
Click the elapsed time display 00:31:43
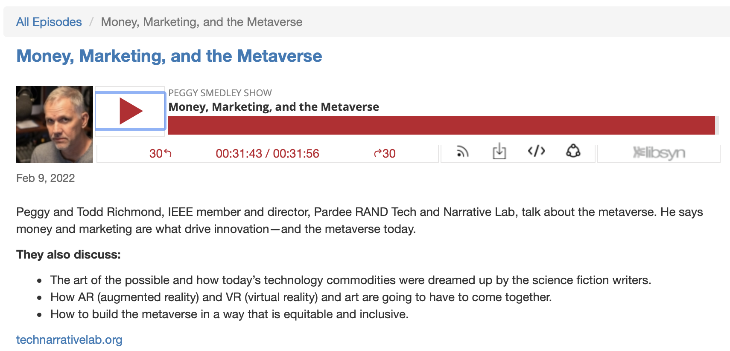coord(239,154)
